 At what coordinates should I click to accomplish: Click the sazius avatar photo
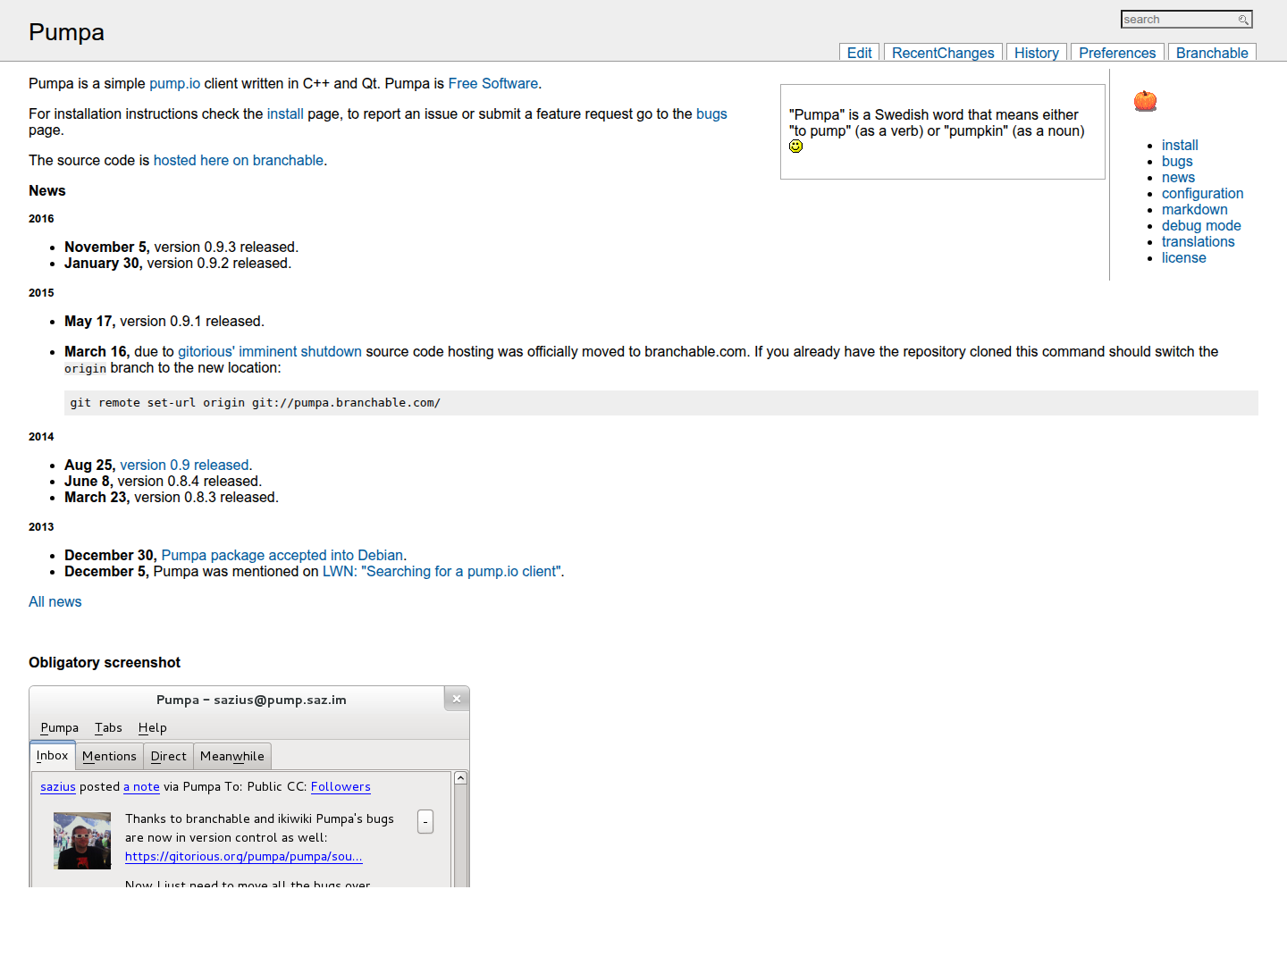[x=82, y=841]
